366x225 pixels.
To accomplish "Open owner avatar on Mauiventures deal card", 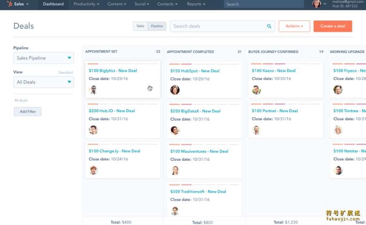I will [x=175, y=170].
